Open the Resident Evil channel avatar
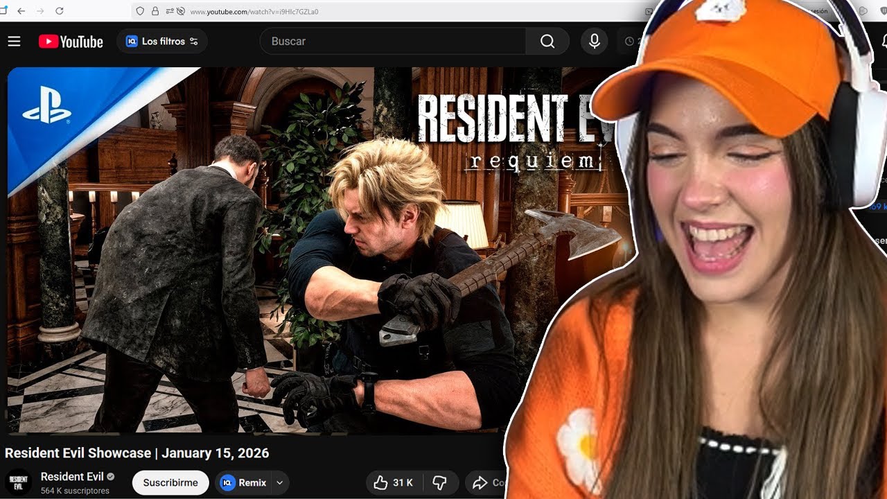887x499 pixels. pyautogui.click(x=18, y=482)
